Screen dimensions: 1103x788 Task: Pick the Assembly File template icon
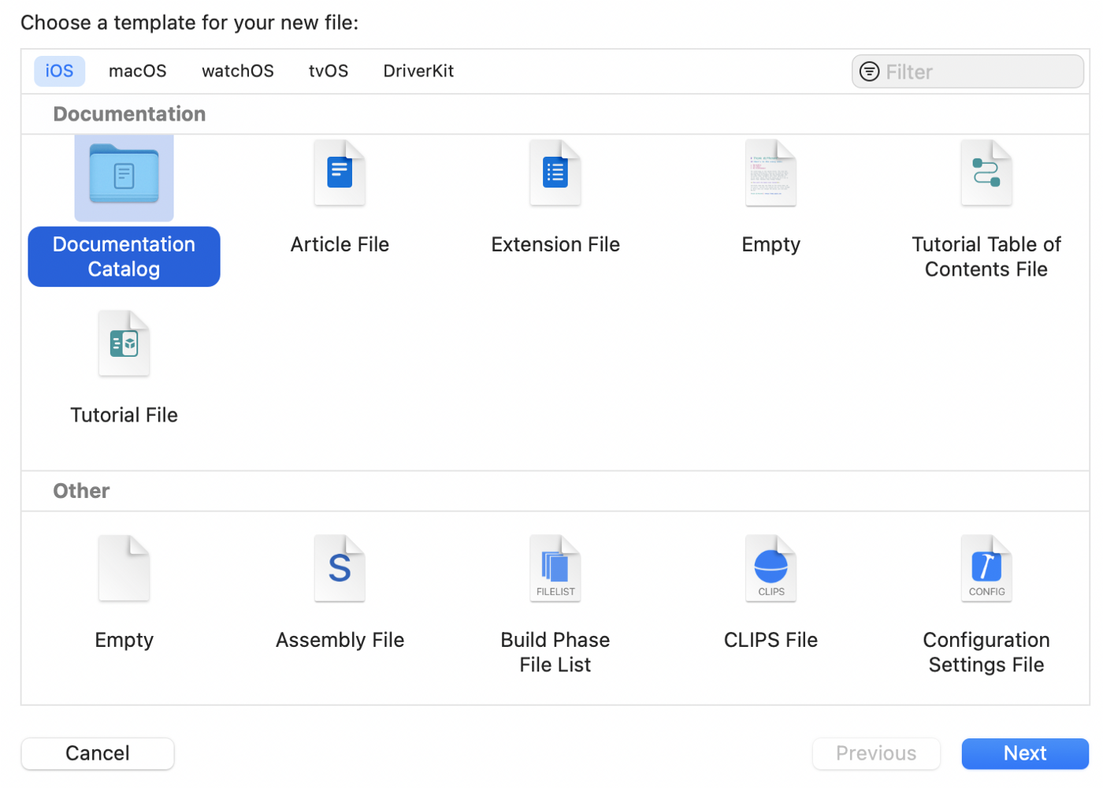click(x=340, y=569)
